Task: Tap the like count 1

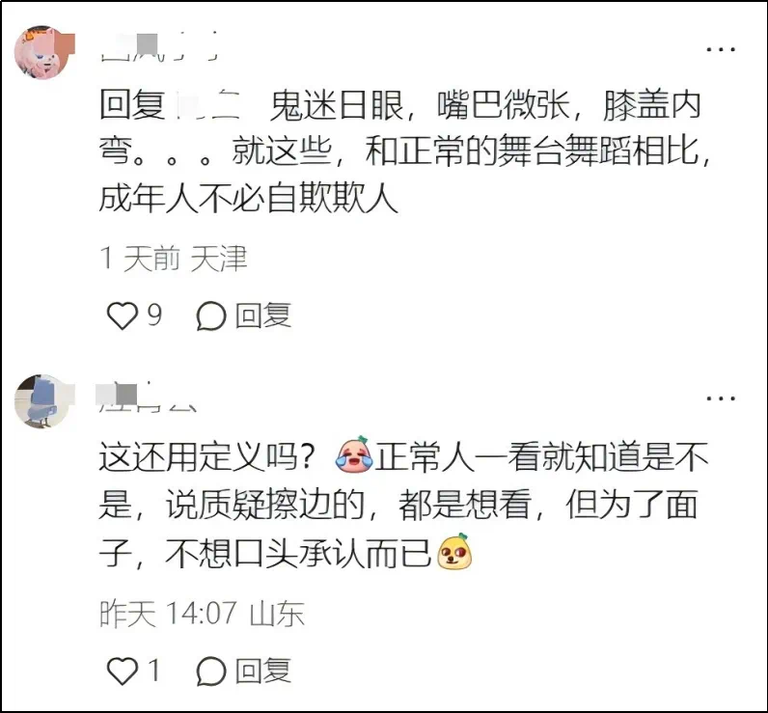Action: click(x=154, y=670)
